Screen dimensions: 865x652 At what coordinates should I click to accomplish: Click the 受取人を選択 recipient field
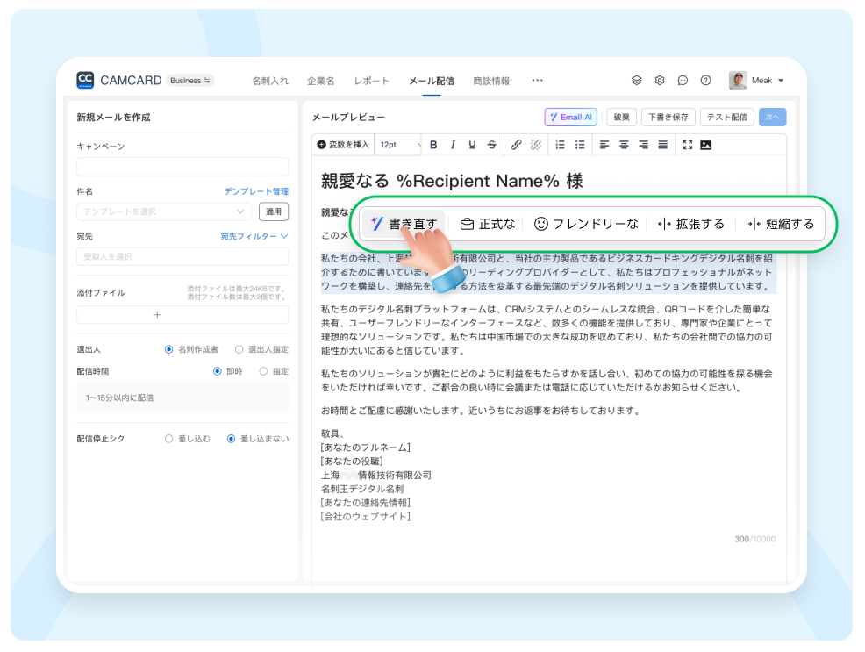click(x=182, y=256)
